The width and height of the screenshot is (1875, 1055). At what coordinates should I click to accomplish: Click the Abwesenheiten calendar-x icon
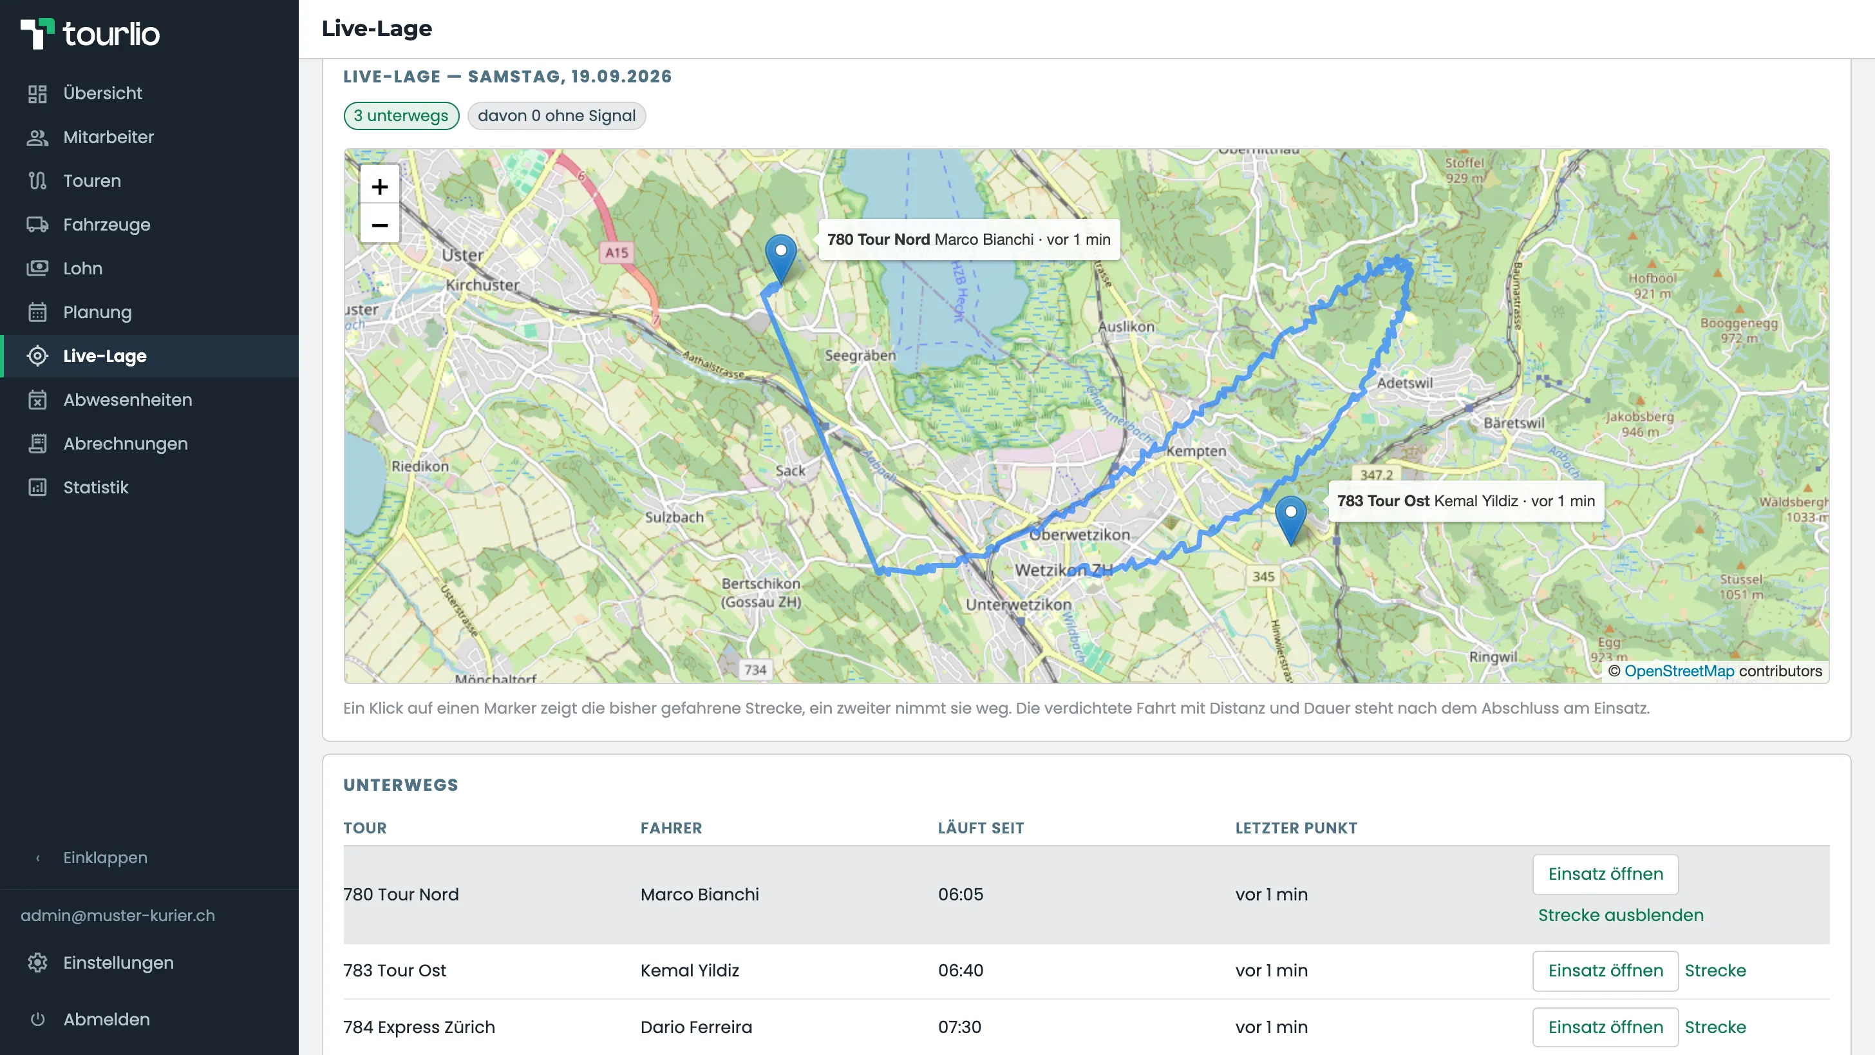37,400
